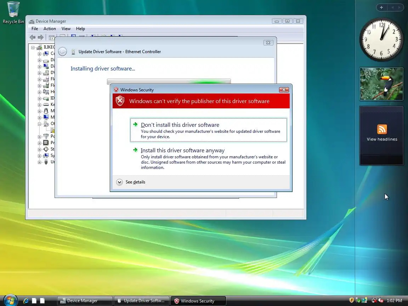Select the keyboard category icon in tree
The height and width of the screenshot is (306, 408).
pos(46,104)
